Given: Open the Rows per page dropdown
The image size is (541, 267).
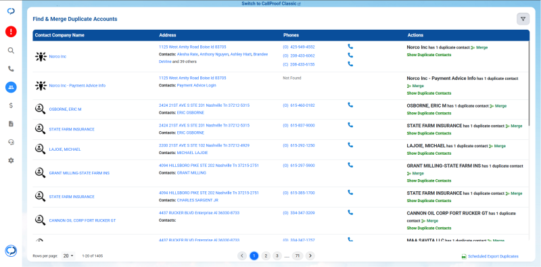Looking at the screenshot, I should pos(68,256).
